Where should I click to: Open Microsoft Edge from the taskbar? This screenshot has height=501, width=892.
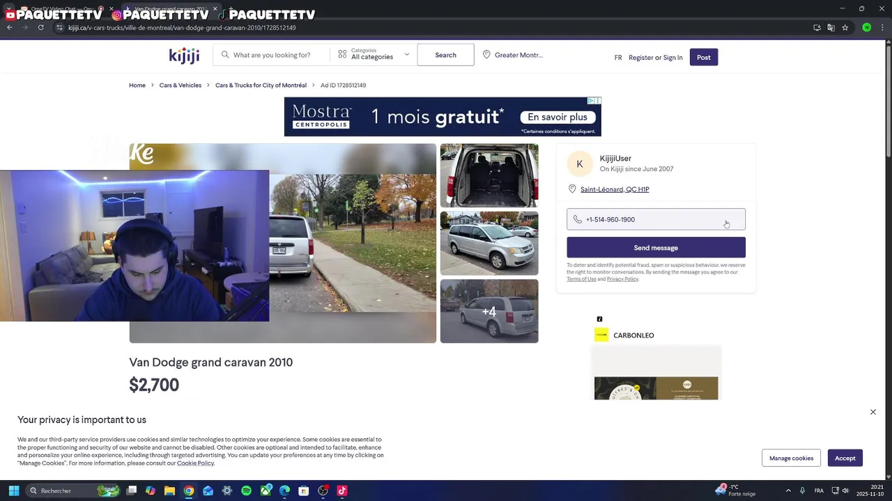coord(284,491)
